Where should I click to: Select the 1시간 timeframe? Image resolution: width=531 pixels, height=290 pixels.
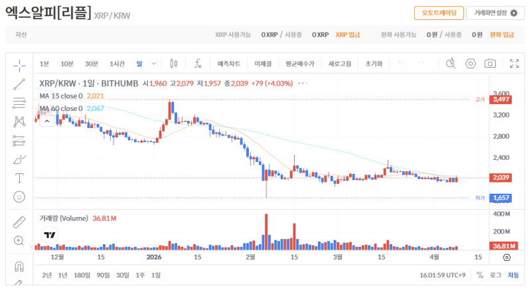(x=117, y=64)
